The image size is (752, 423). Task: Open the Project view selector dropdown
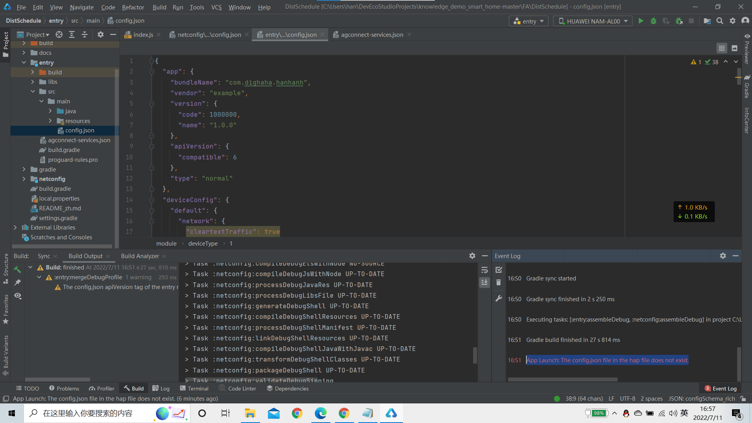click(34, 35)
